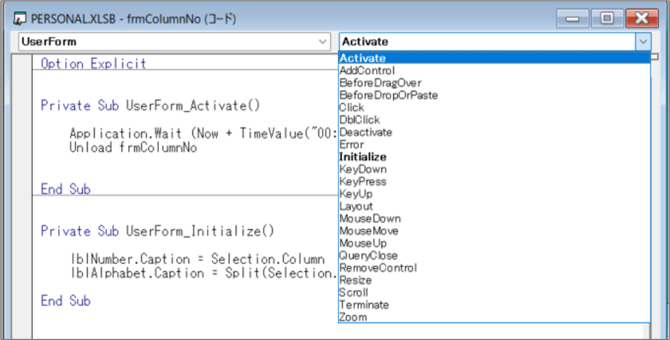This screenshot has width=670, height=340.
Task: Choose the Click event
Action: click(x=494, y=108)
